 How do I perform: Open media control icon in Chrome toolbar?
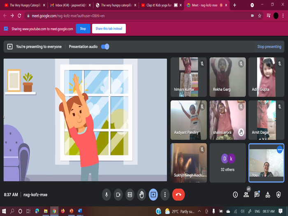coord(269,16)
